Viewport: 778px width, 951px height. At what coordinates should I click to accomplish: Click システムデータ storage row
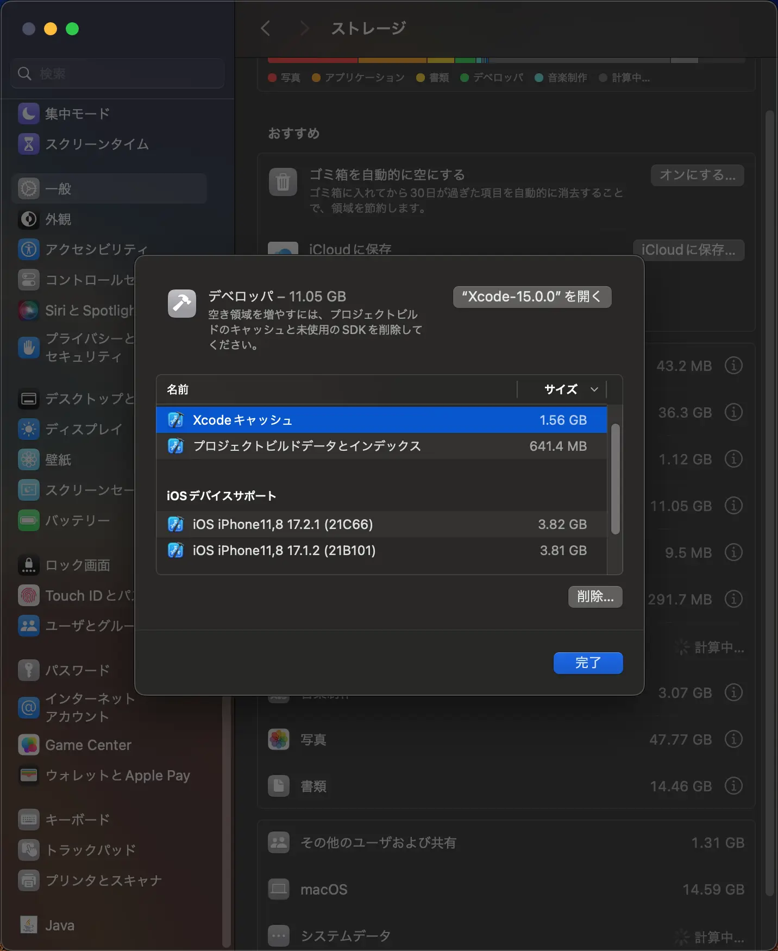click(x=506, y=935)
